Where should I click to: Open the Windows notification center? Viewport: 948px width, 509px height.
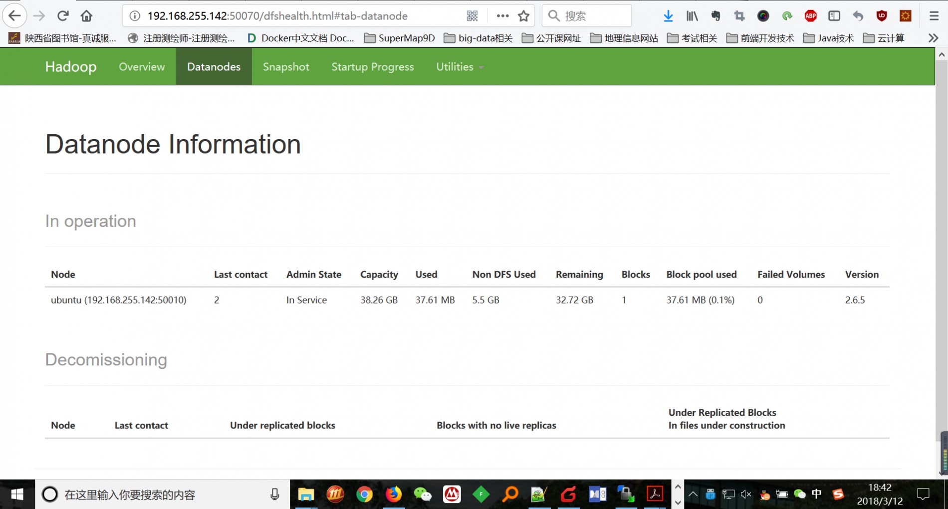tap(923, 494)
